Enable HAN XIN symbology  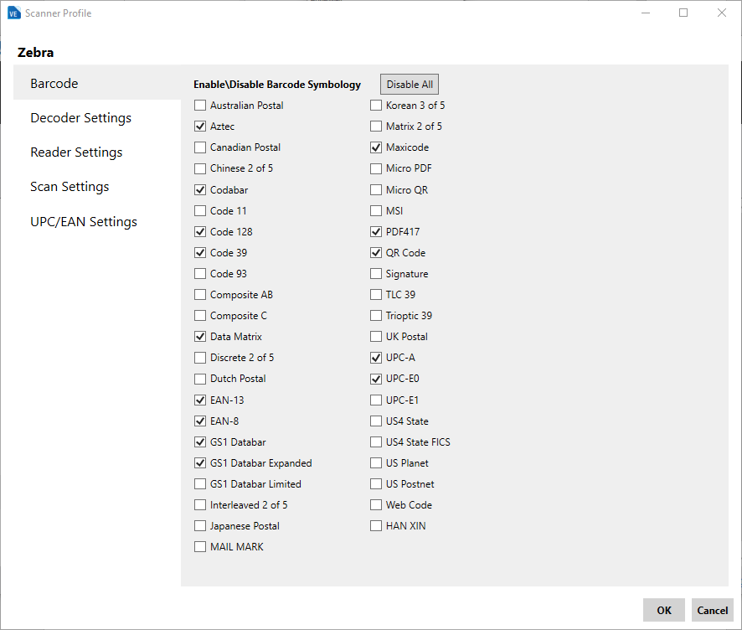click(x=375, y=525)
